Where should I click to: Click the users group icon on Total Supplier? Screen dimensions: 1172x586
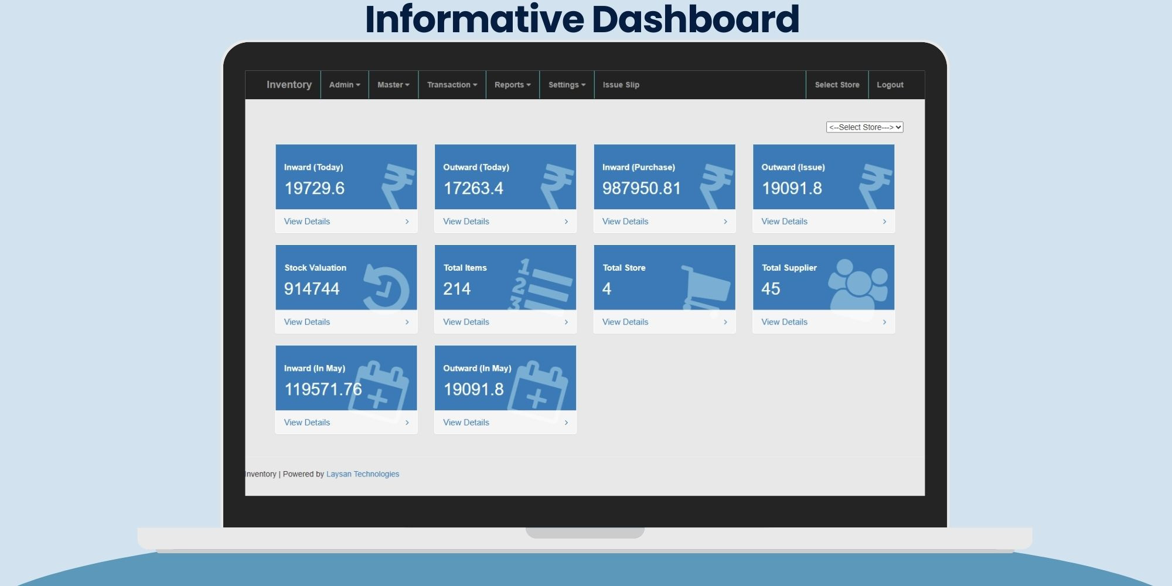(x=858, y=286)
